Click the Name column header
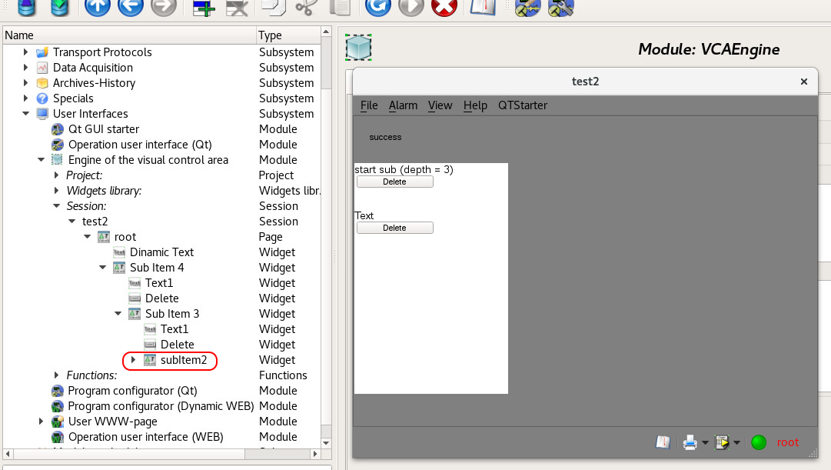 (x=19, y=35)
